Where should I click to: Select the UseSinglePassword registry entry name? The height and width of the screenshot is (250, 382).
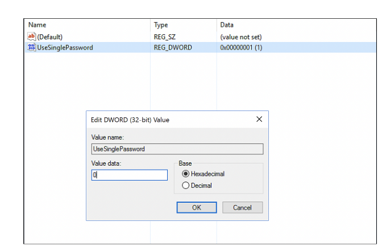pyautogui.click(x=65, y=48)
